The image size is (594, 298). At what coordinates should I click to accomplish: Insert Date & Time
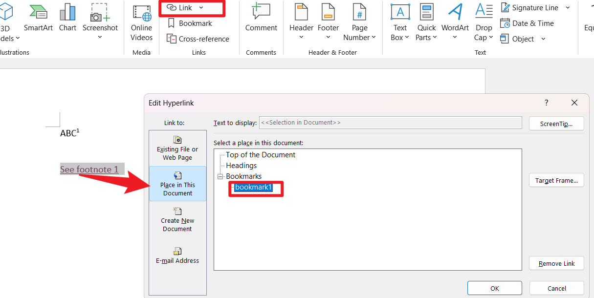point(527,23)
